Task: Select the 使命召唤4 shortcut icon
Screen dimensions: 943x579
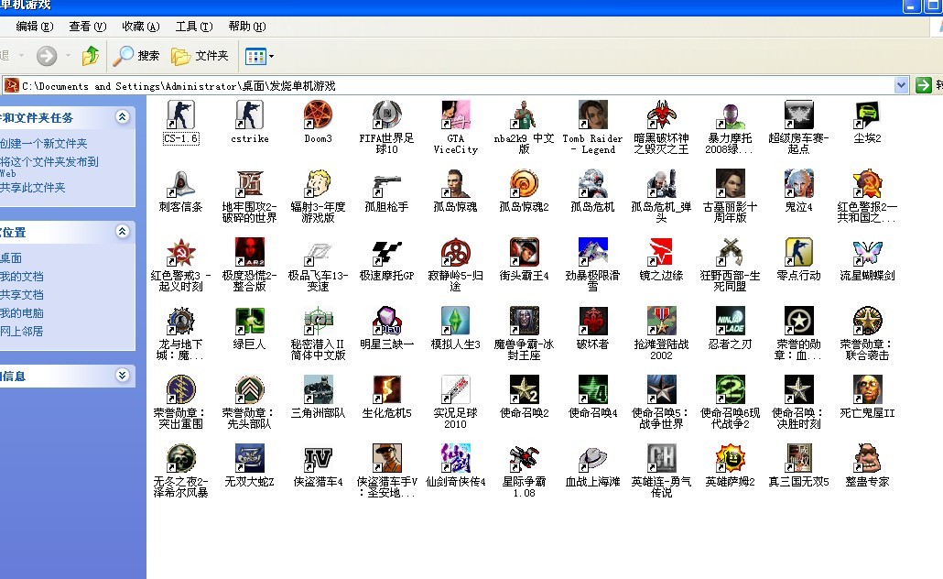Action: click(x=592, y=389)
